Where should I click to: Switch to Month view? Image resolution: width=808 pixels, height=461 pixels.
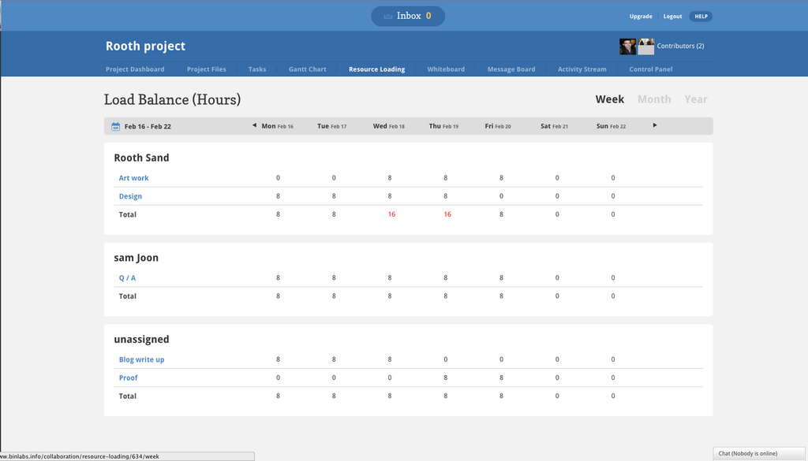[x=654, y=99]
